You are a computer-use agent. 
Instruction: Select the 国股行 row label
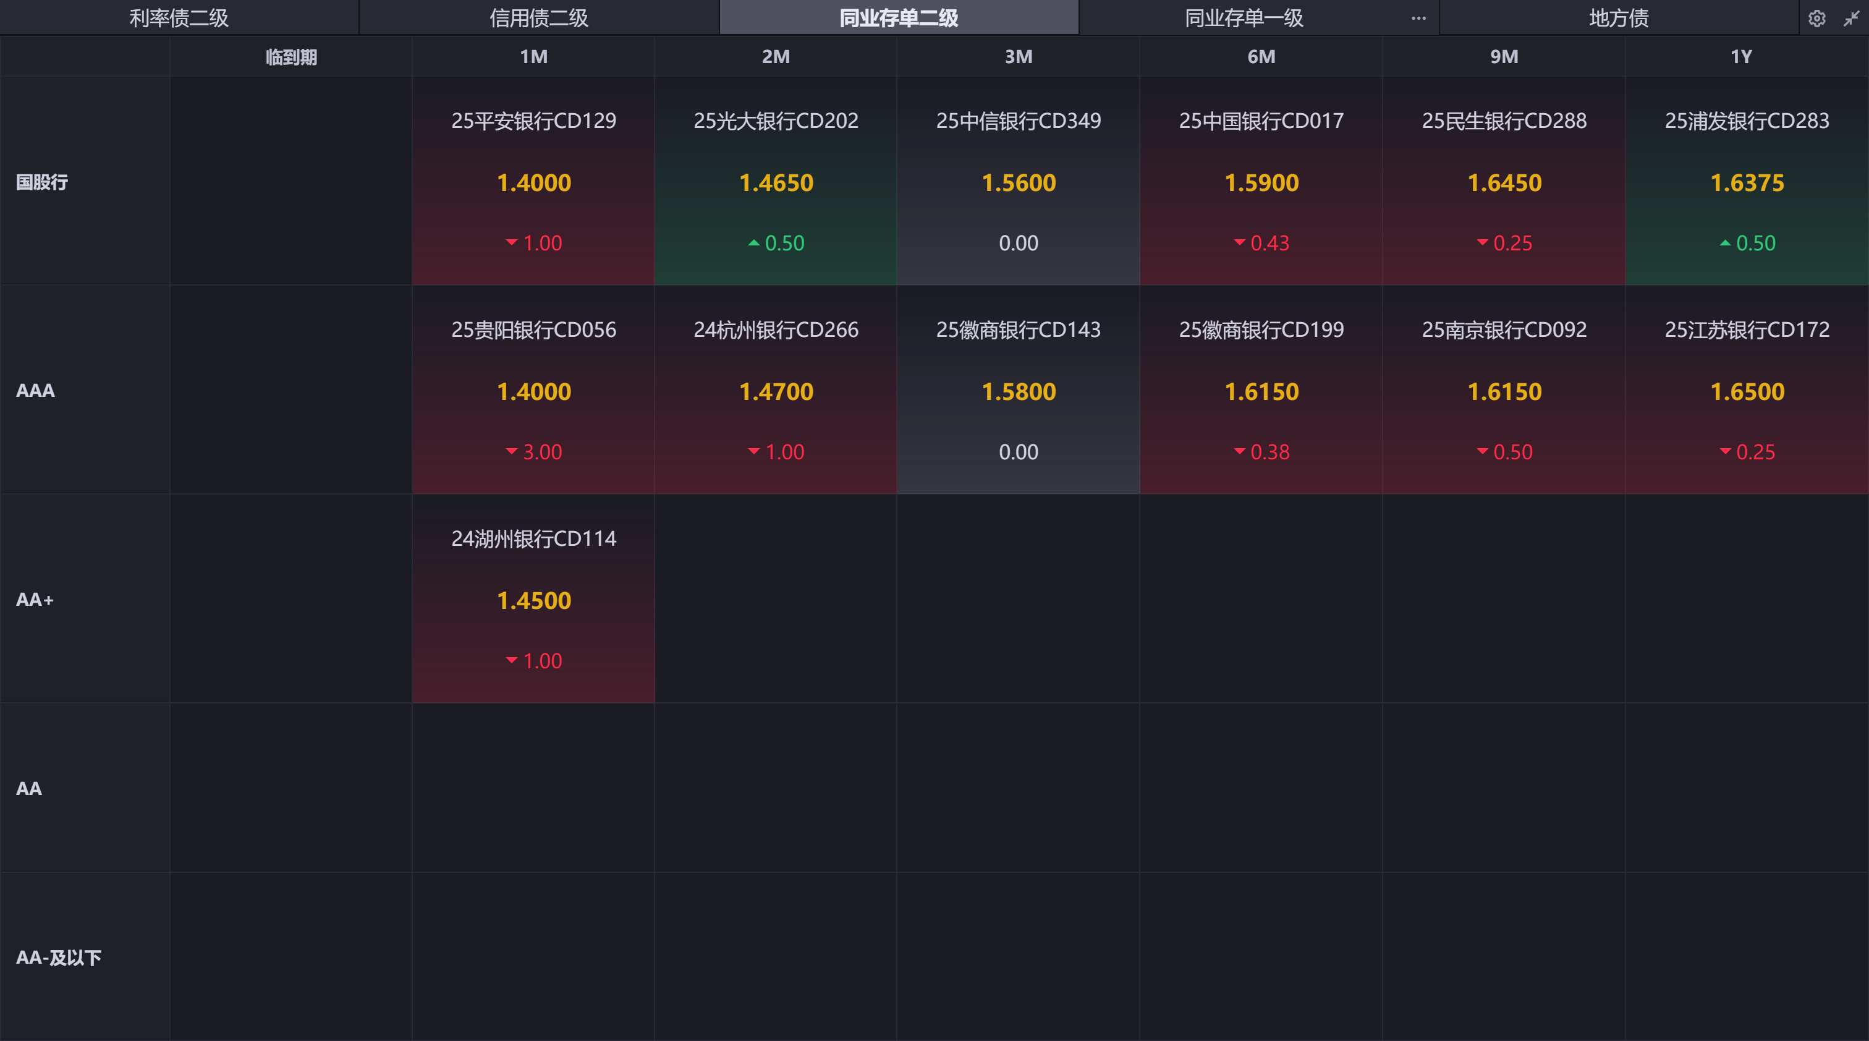(42, 182)
